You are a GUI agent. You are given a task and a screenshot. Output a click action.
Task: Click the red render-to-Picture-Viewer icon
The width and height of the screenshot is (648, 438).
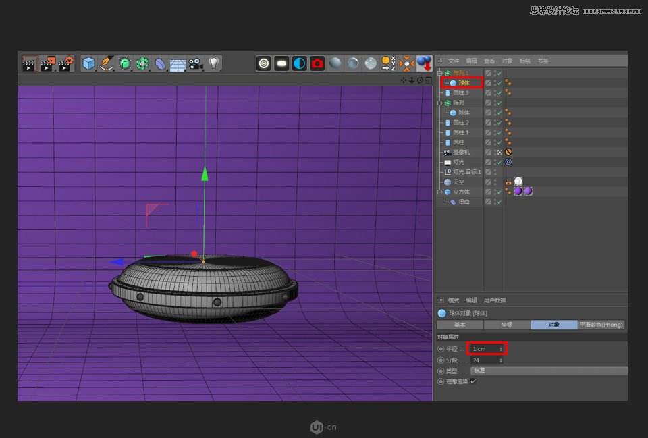(317, 63)
